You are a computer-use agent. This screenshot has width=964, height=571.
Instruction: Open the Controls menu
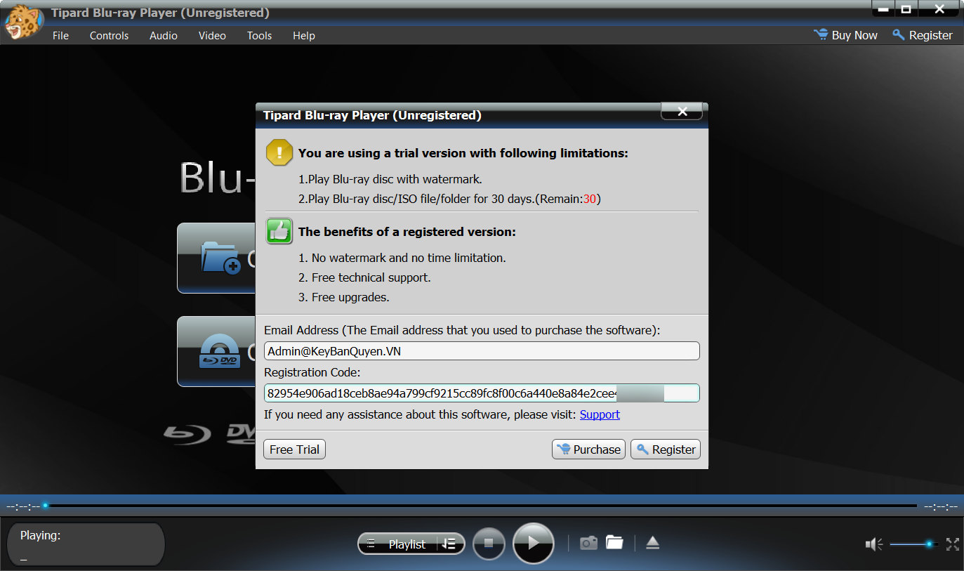110,35
